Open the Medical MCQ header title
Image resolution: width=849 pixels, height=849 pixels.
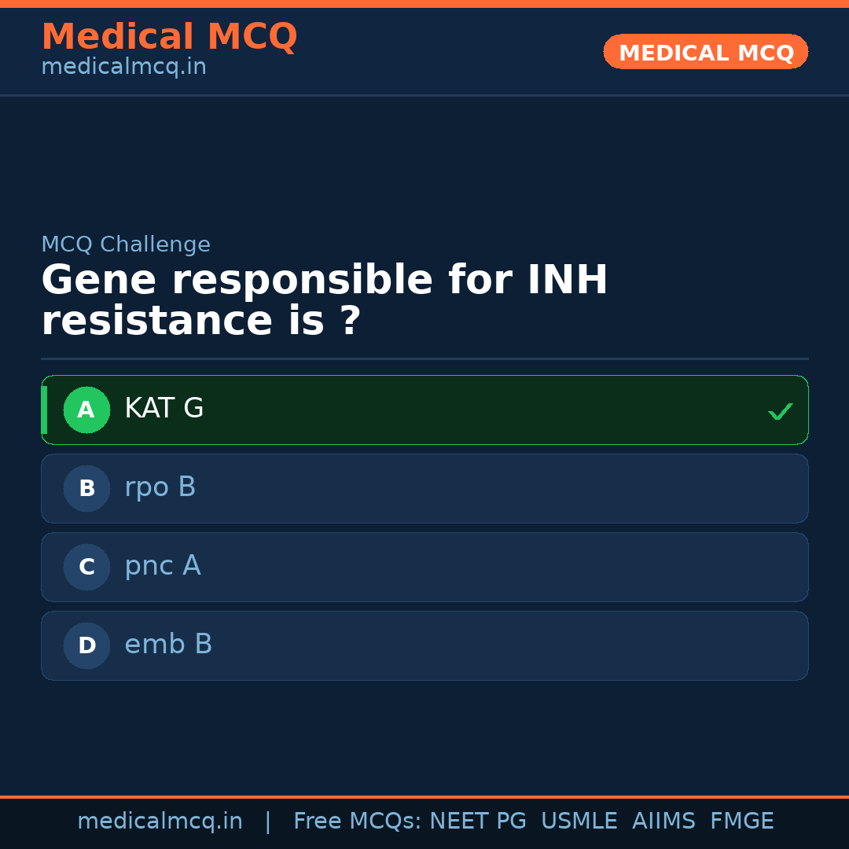[x=169, y=37]
